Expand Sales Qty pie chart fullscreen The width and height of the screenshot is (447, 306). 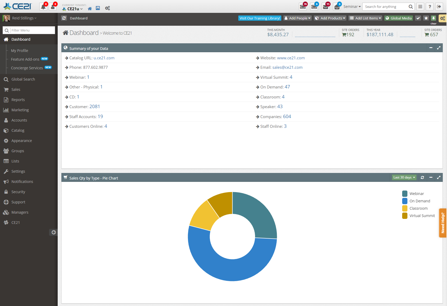[x=439, y=178]
